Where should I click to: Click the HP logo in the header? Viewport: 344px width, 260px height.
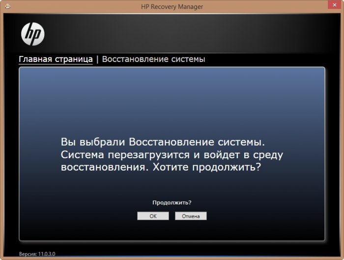(33, 34)
